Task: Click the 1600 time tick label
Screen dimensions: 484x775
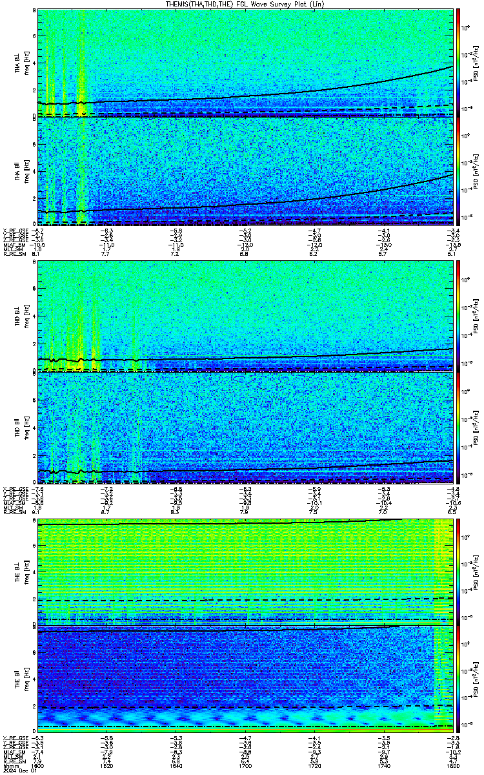Action: pyautogui.click(x=38, y=765)
